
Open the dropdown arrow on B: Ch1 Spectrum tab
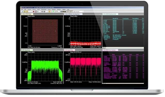point(31,50)
